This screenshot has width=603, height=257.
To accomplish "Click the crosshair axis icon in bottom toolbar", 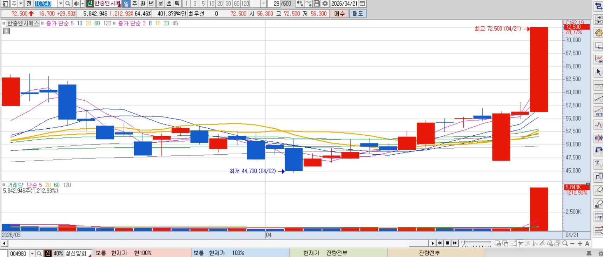I will tap(520, 244).
